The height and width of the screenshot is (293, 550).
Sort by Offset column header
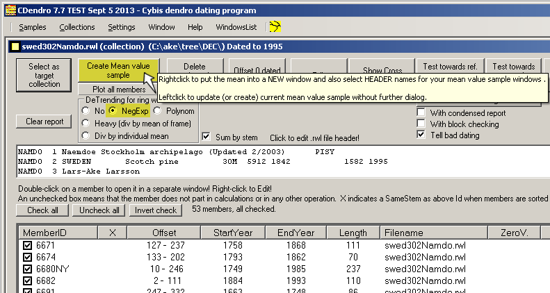click(x=164, y=233)
